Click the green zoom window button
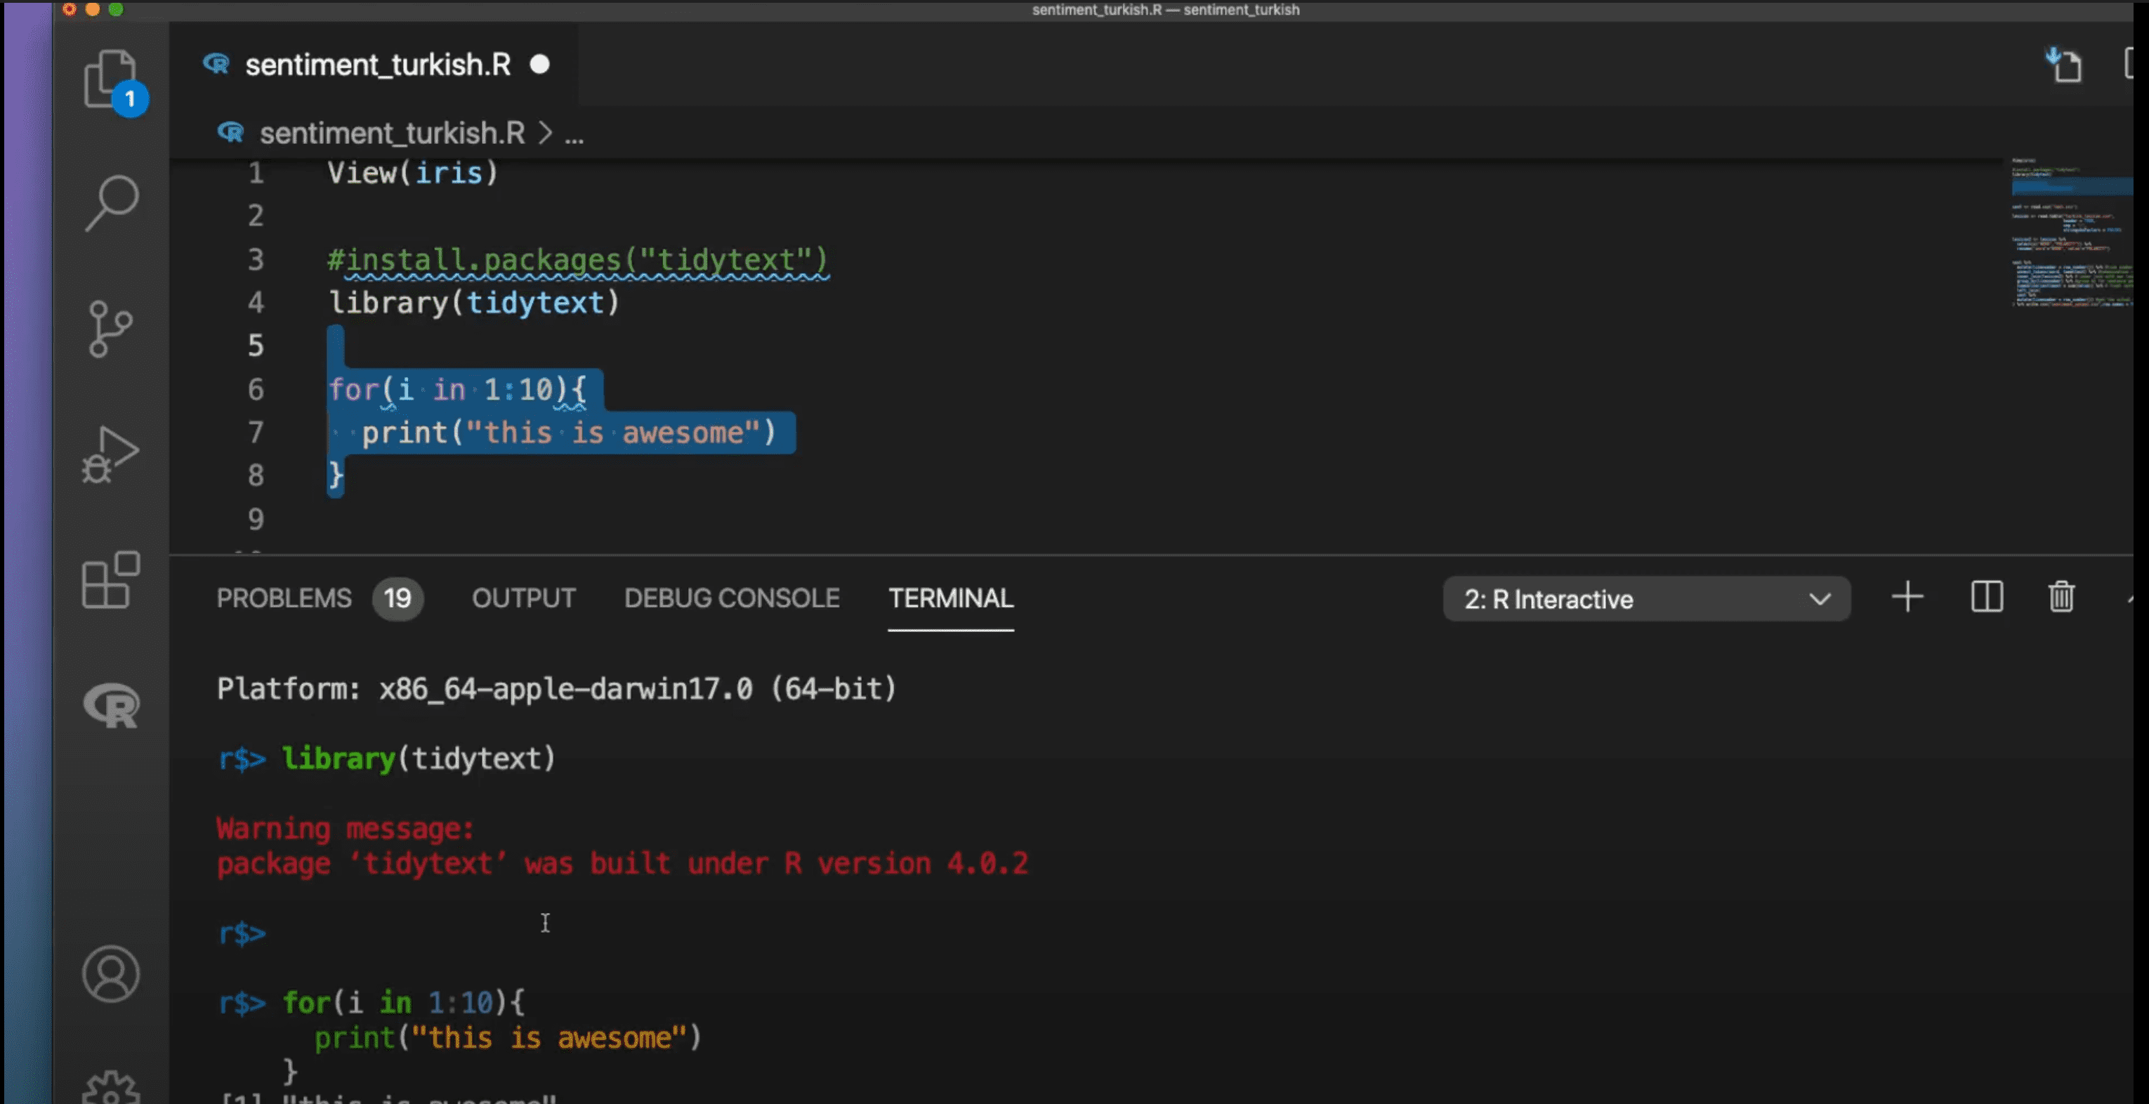 pos(116,9)
